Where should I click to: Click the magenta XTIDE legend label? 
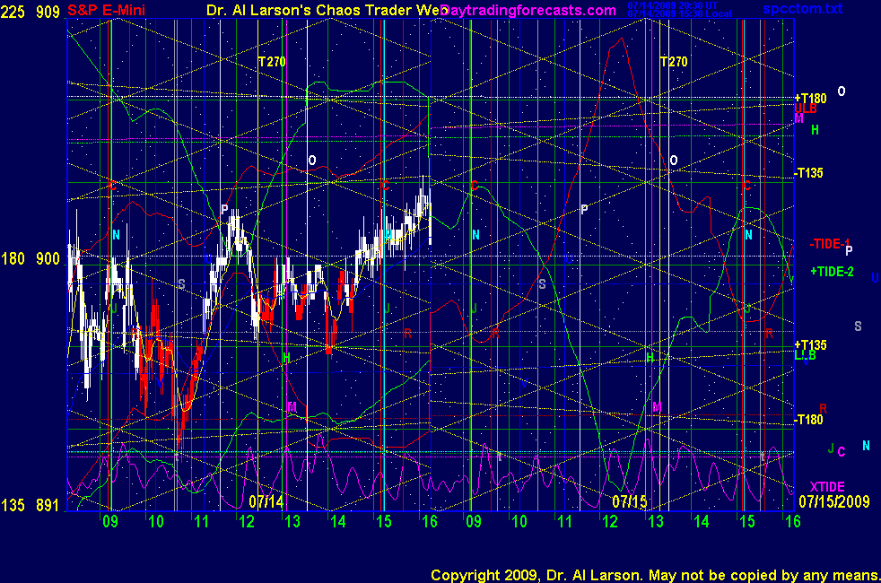coord(827,486)
